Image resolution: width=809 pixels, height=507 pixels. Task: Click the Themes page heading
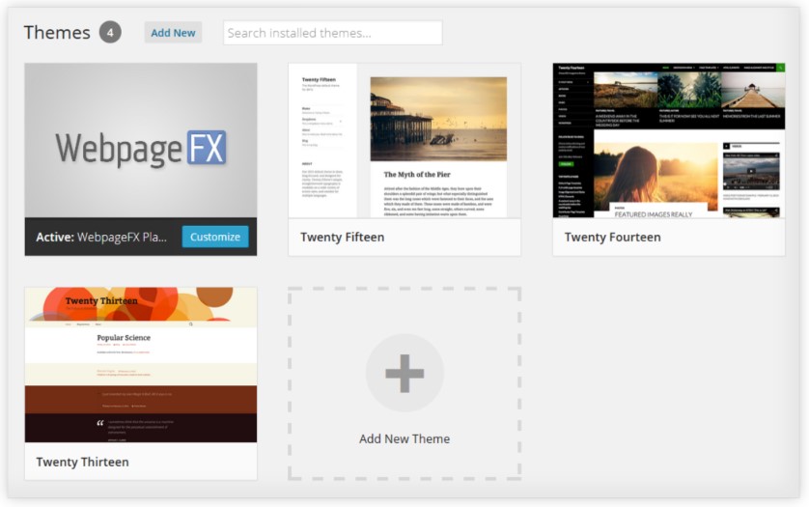pyautogui.click(x=57, y=33)
